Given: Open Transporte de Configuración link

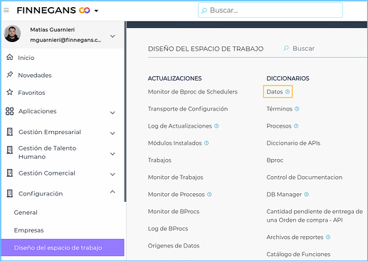Looking at the screenshot, I should [x=188, y=109].
